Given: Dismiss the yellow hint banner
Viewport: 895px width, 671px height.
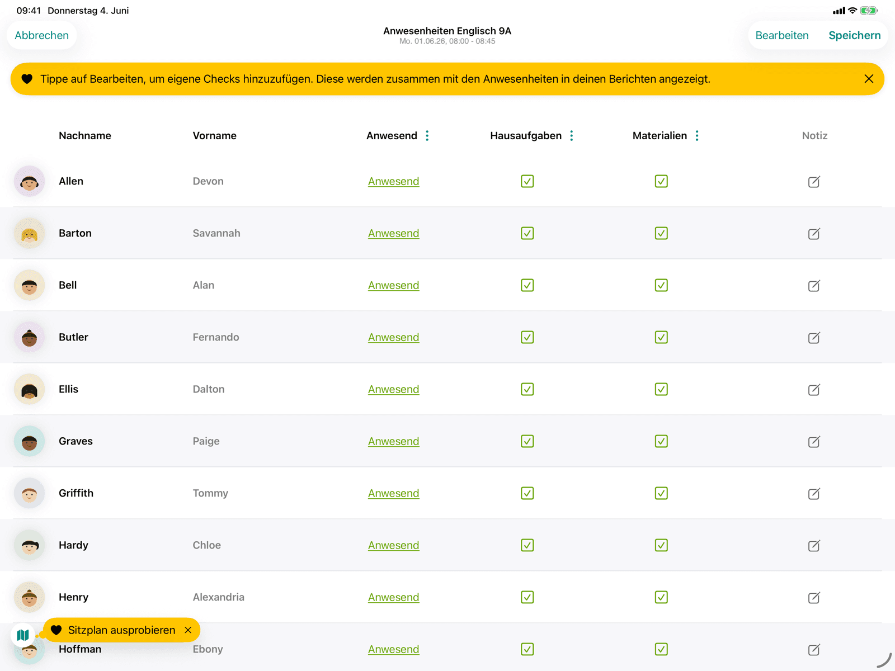Looking at the screenshot, I should 869,79.
